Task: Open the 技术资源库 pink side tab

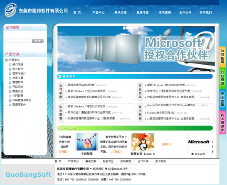Action: coord(222,122)
